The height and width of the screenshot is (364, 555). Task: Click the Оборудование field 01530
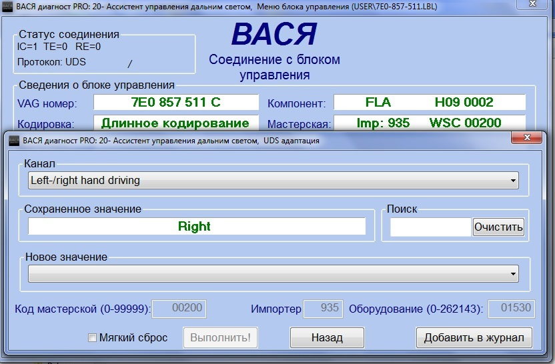click(x=512, y=309)
